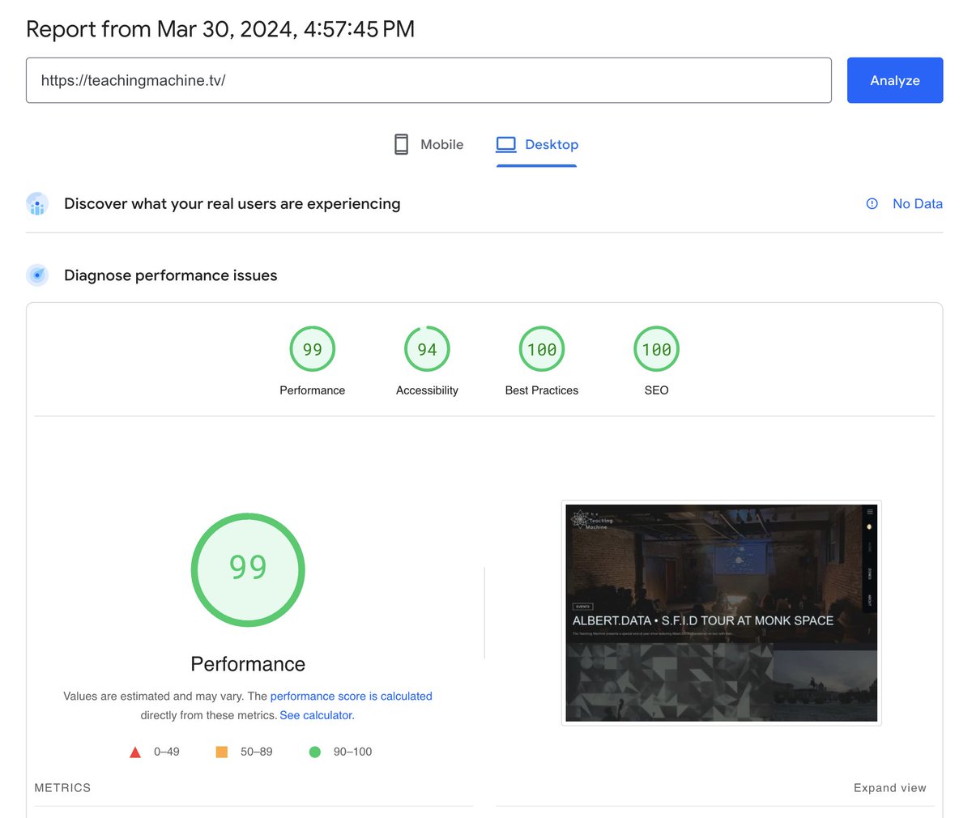Click the website screenshot thumbnail
972x818 pixels.
[x=721, y=613]
